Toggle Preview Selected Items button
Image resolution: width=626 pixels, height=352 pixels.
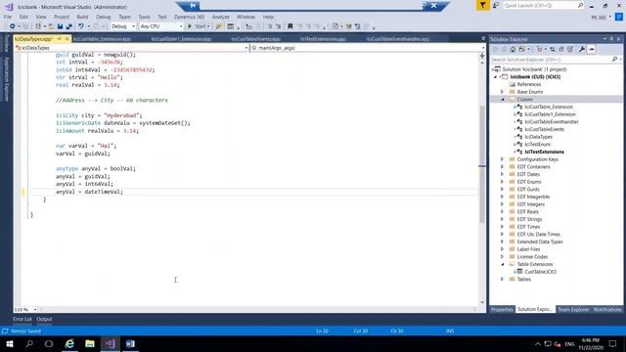(x=591, y=50)
